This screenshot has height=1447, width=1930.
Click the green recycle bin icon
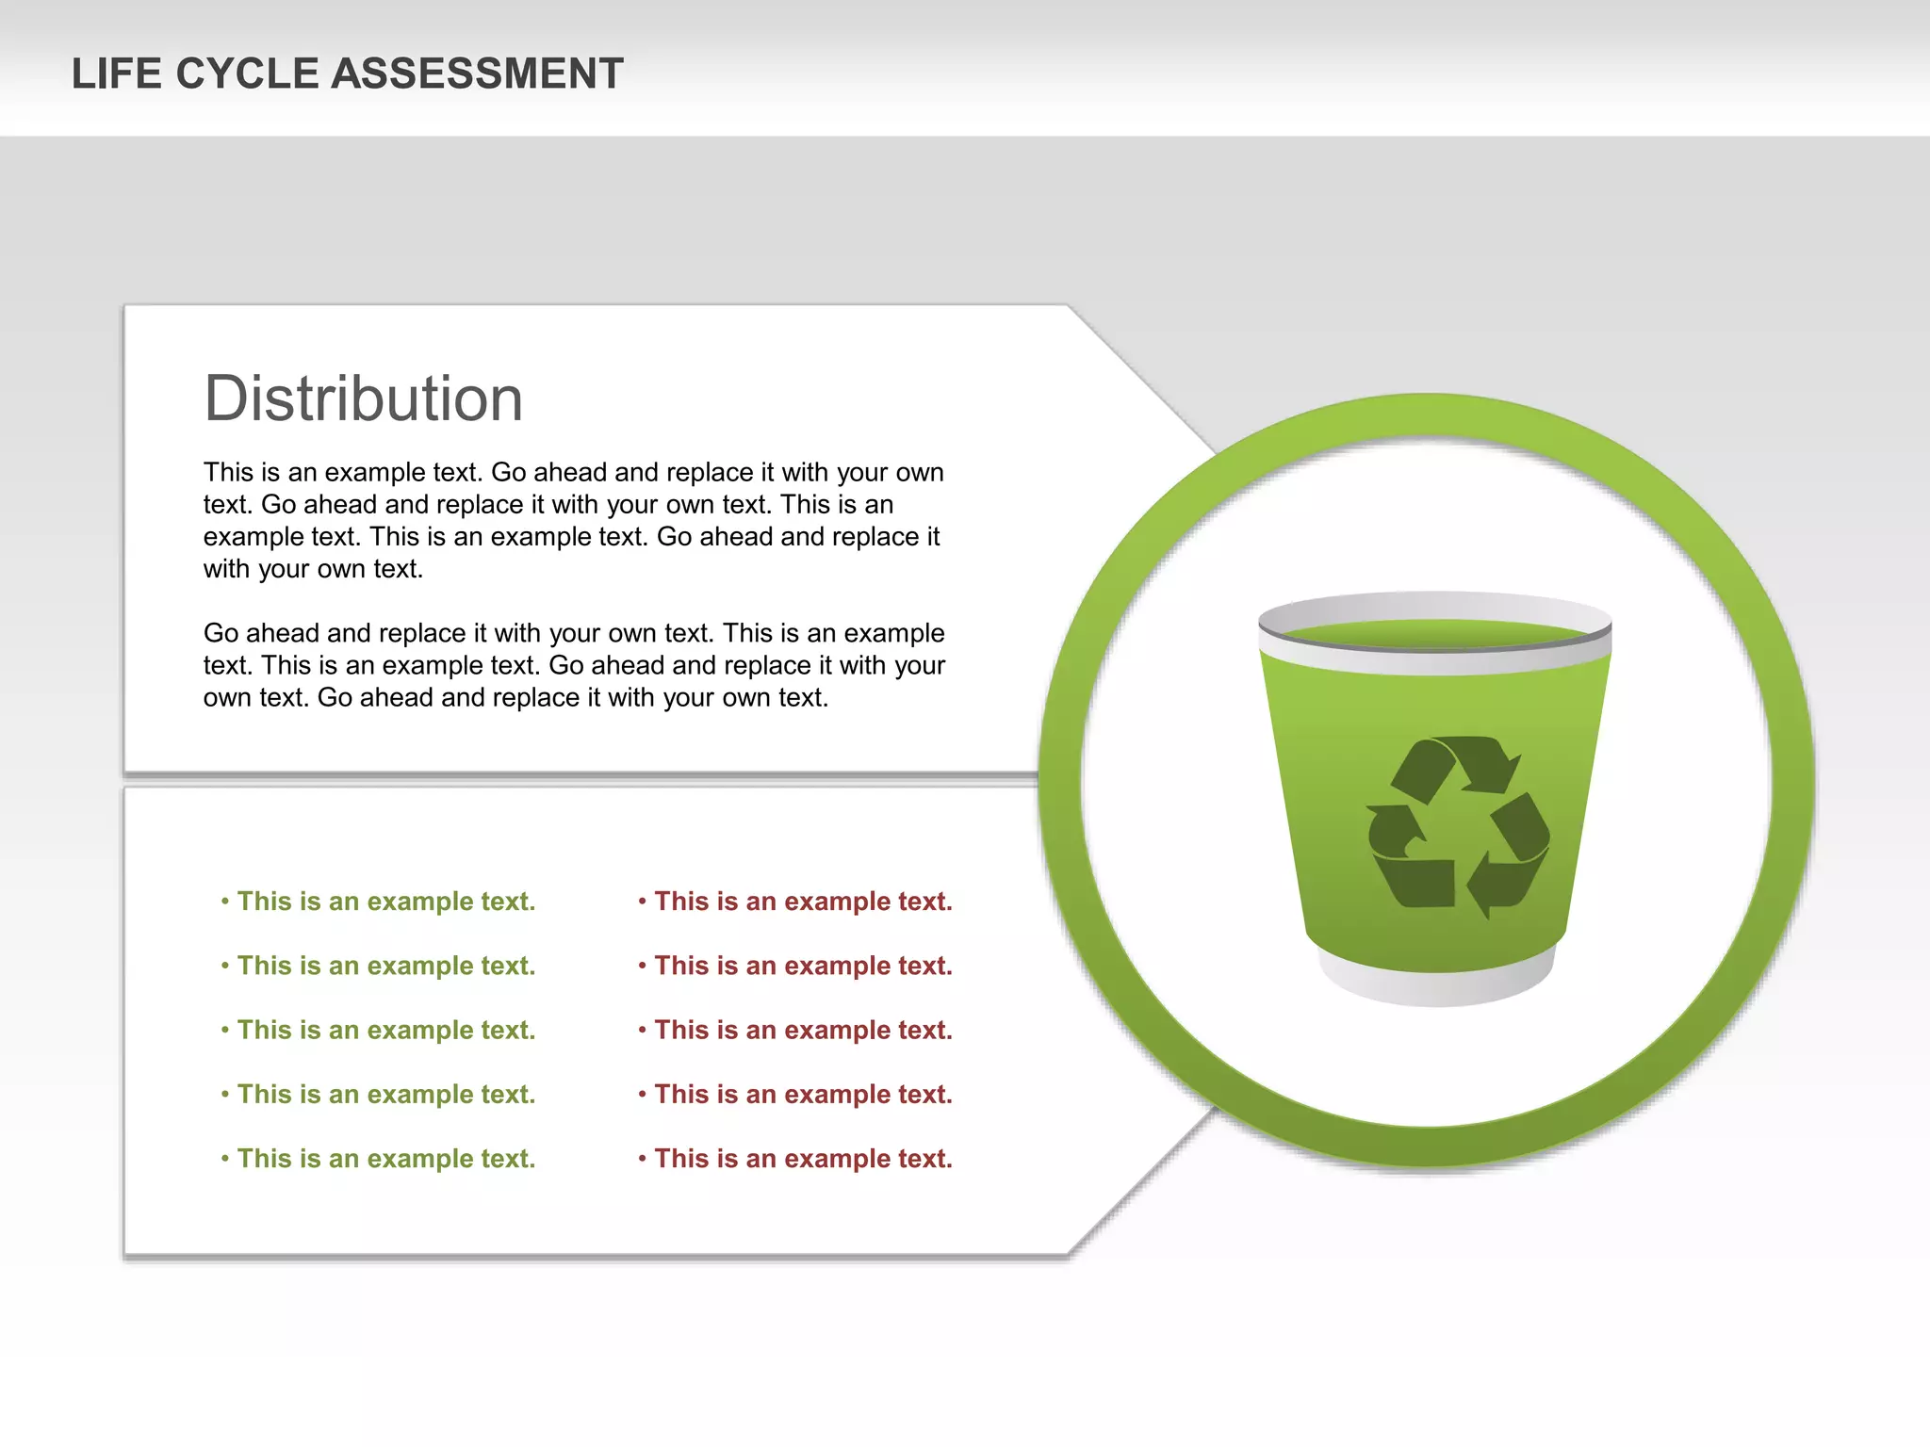pos(1434,799)
